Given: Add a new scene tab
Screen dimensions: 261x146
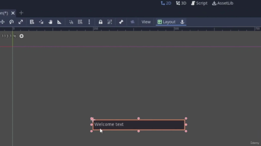Looking at the screenshot, I should coord(21,13).
